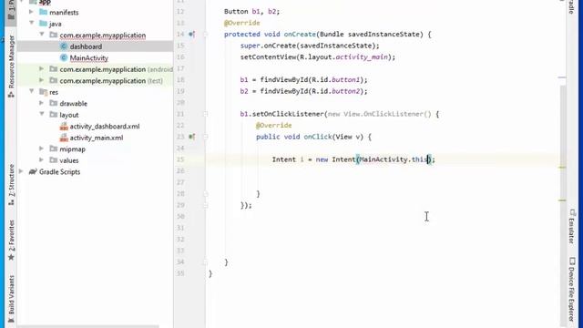583x328 pixels.
Task: Select the java folder
Action: (55, 24)
